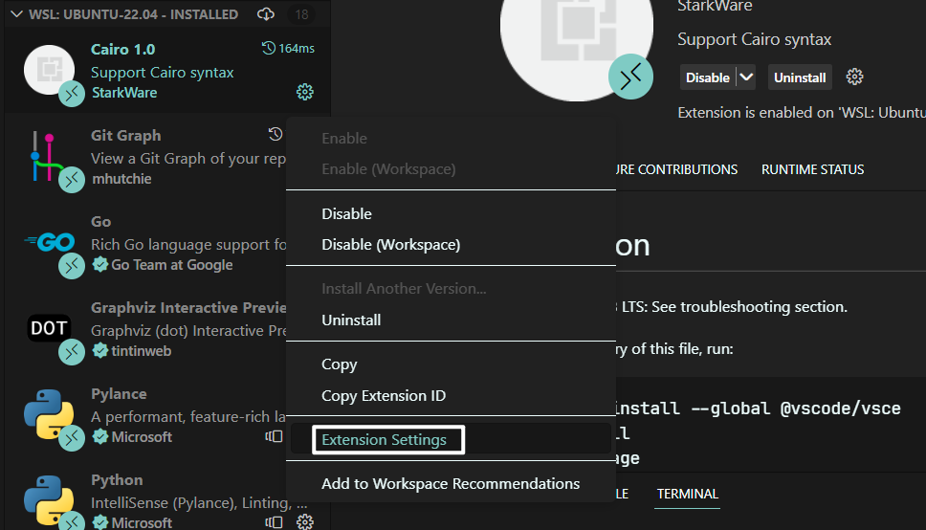This screenshot has height=530, width=926.
Task: Open the Python extension's manage gear icon
Action: (305, 522)
